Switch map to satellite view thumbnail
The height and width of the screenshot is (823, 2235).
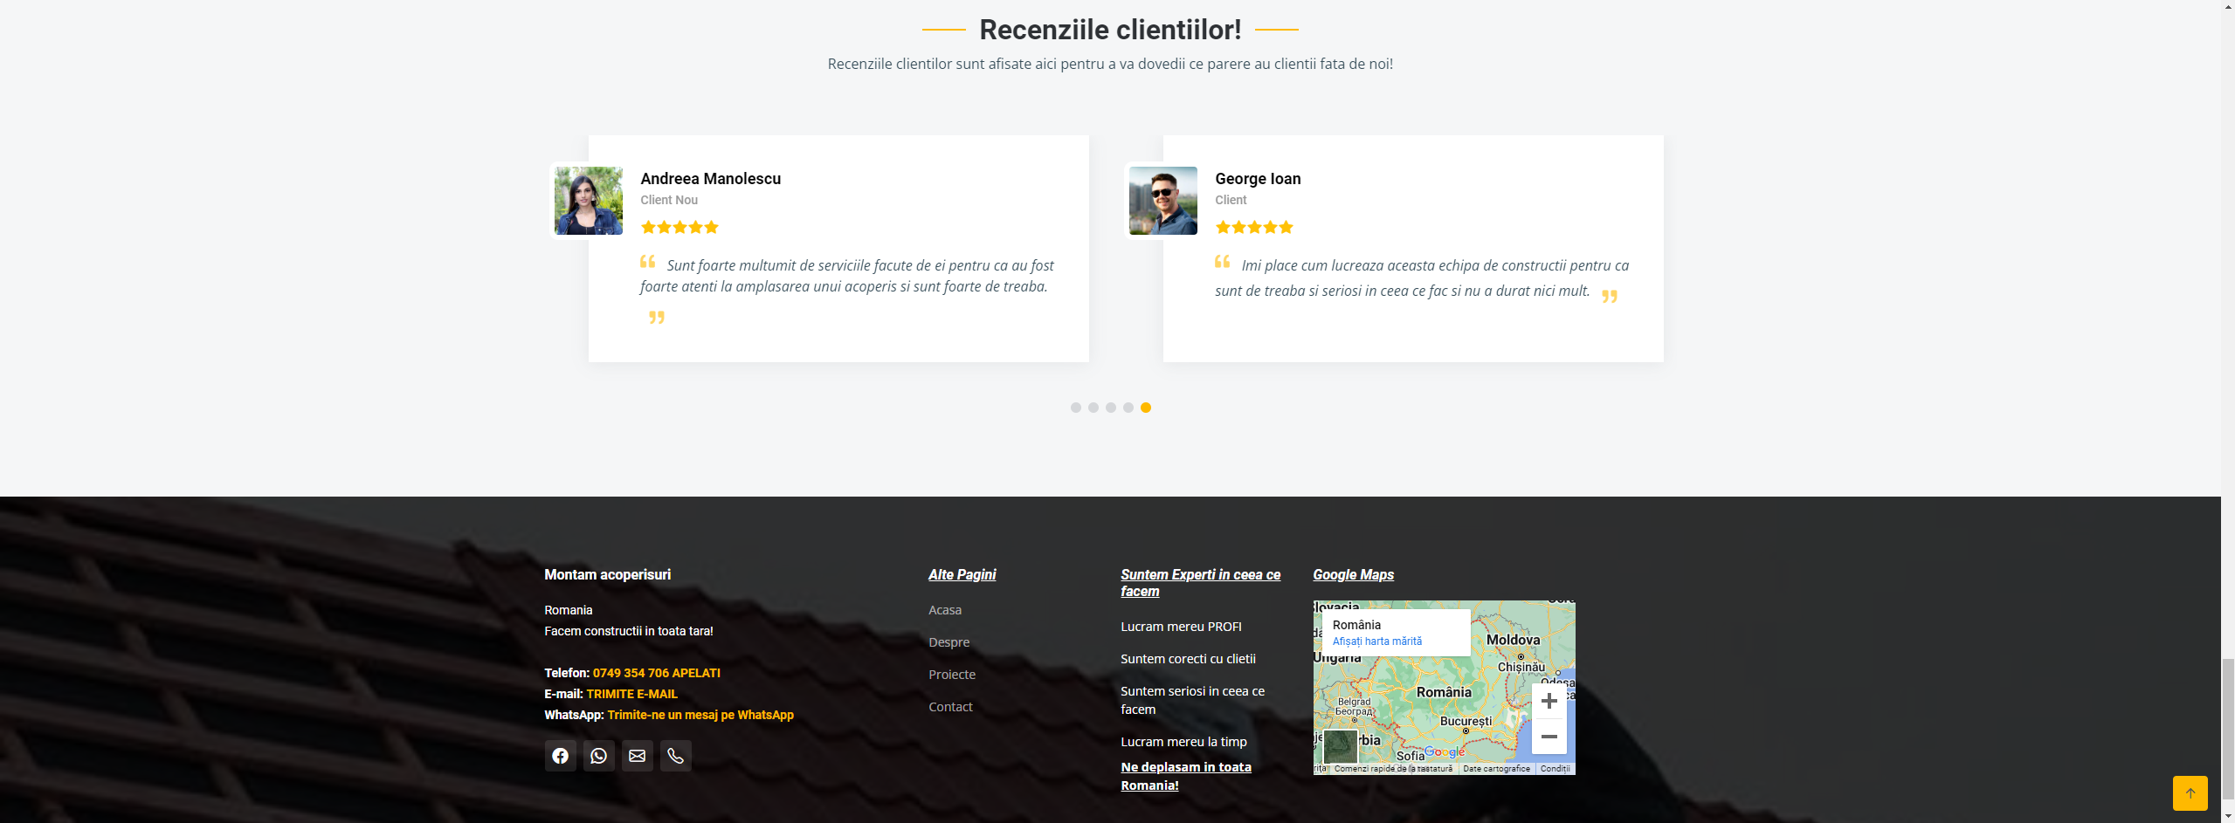coord(1340,747)
